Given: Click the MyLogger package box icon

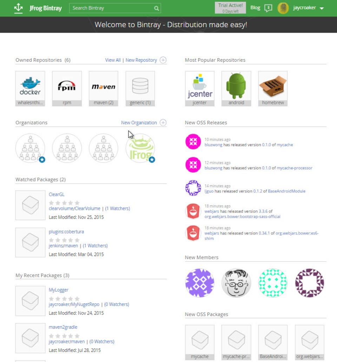Looking at the screenshot, I should 30,301.
